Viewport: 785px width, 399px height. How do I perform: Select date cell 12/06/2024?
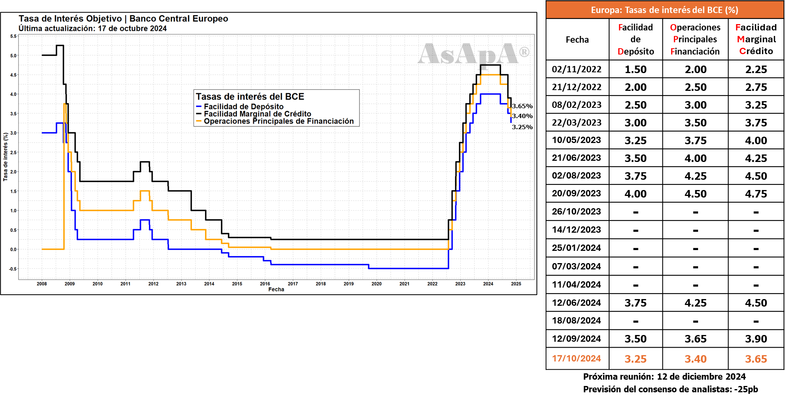pos(577,303)
